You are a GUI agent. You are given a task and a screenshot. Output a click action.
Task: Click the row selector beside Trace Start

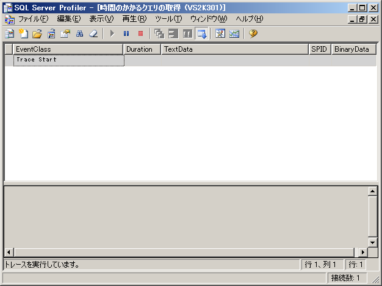coord(9,60)
